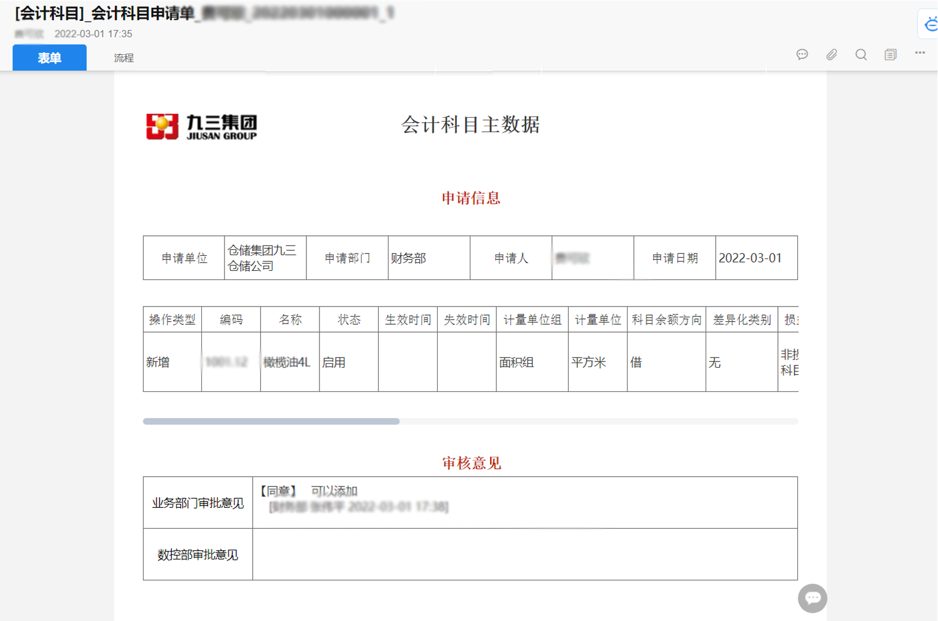Click the 申请单位 label cell
The height and width of the screenshot is (621, 938).
[x=184, y=258]
